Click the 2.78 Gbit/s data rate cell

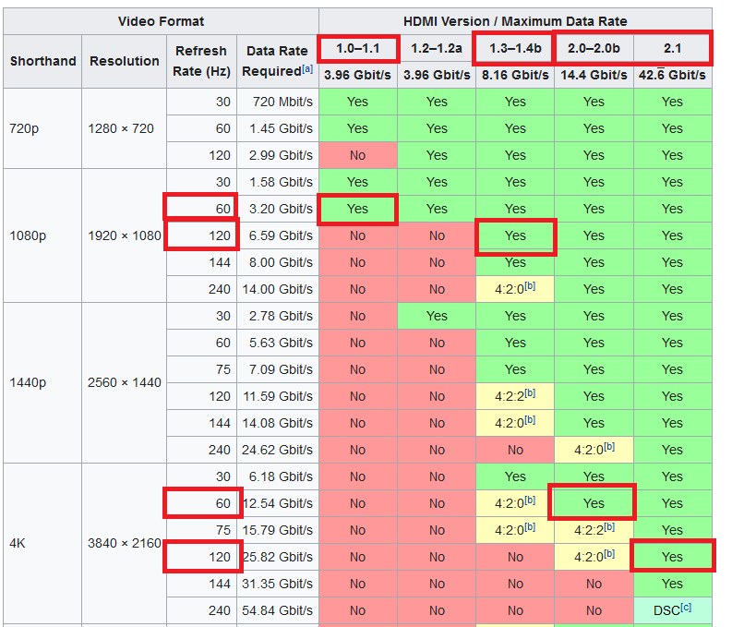(x=278, y=316)
